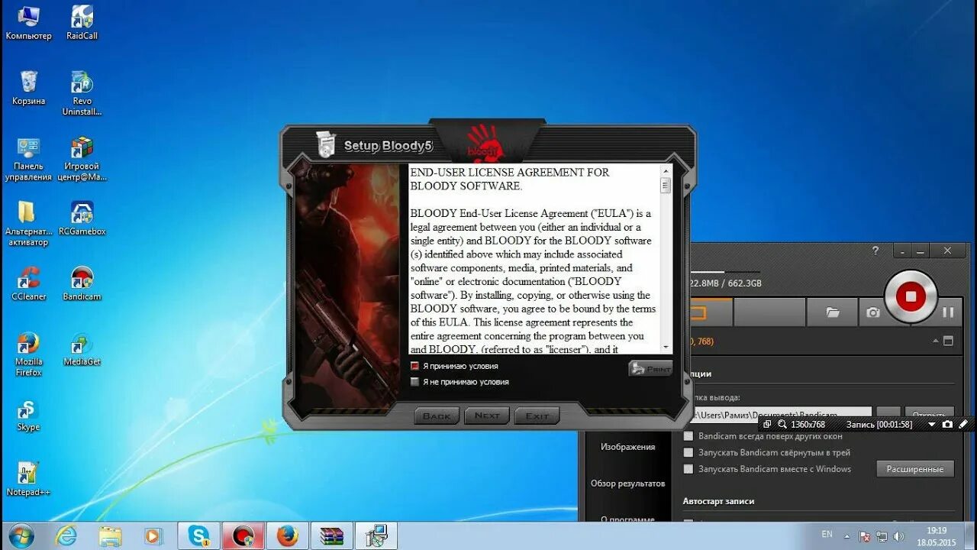This screenshot has width=977, height=550.
Task: Click the Print icon in the Bloody setup
Action: click(x=650, y=367)
